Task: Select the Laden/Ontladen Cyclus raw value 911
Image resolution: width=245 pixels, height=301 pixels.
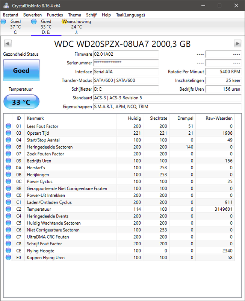Action: click(x=228, y=202)
